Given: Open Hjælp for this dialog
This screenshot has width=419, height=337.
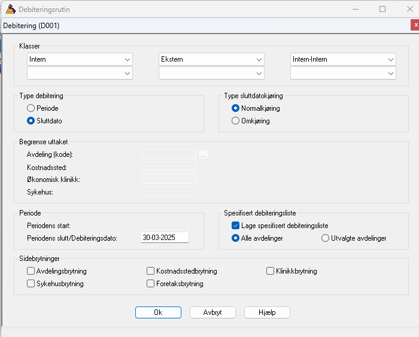Looking at the screenshot, I should pos(267,312).
